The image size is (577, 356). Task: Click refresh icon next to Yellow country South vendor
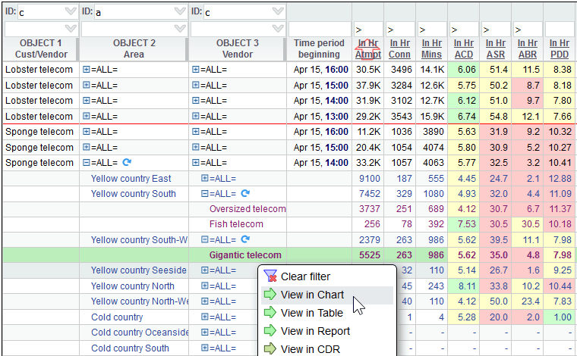(245, 194)
